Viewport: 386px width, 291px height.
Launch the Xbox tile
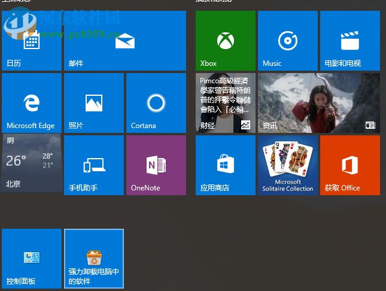click(225, 42)
